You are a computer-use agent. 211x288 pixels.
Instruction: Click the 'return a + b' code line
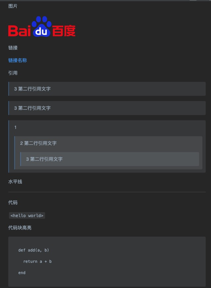click(x=37, y=261)
